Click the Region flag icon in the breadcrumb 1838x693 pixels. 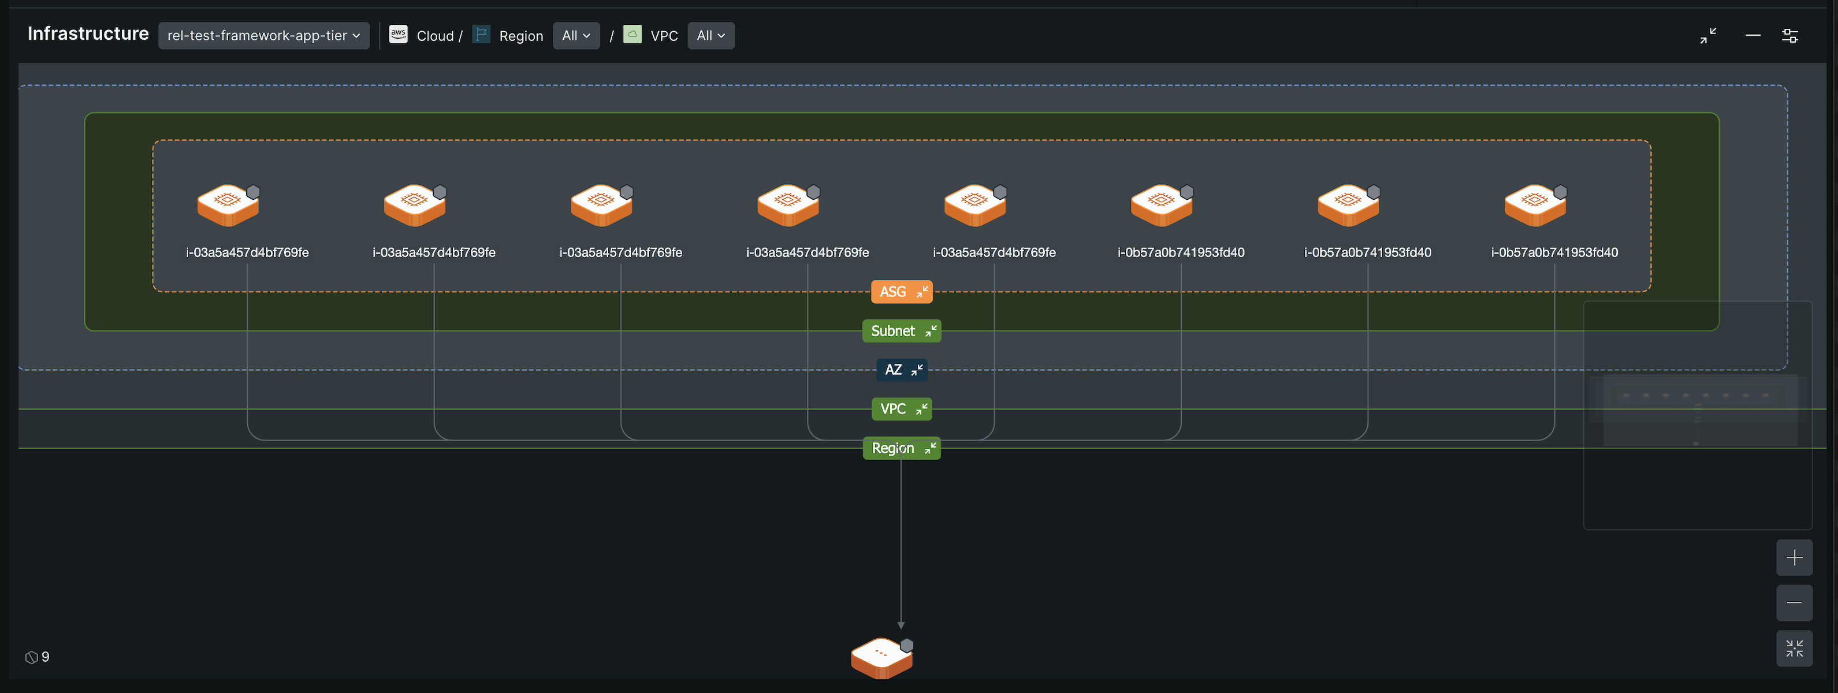click(481, 33)
